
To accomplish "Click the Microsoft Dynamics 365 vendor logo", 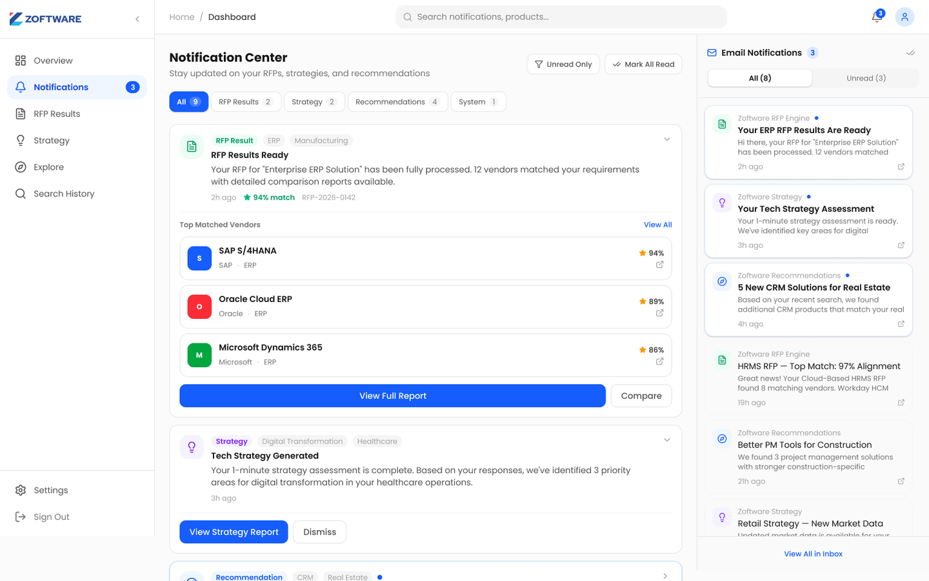I will [x=199, y=355].
